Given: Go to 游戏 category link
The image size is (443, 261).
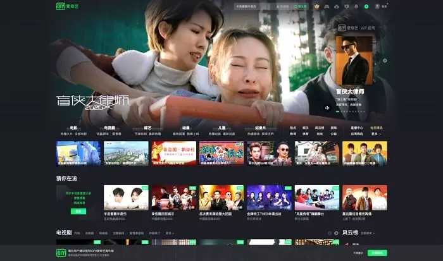Looking at the screenshot, I should 334,128.
